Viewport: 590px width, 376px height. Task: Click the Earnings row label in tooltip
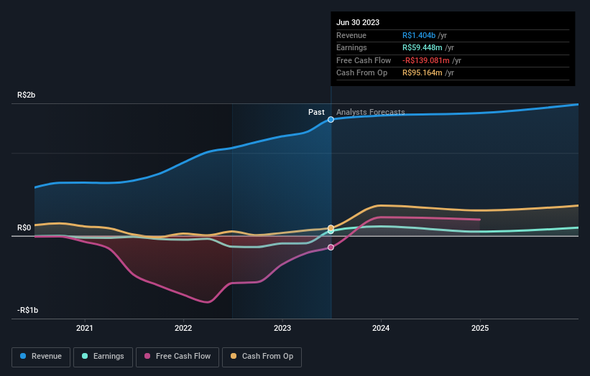[351, 47]
